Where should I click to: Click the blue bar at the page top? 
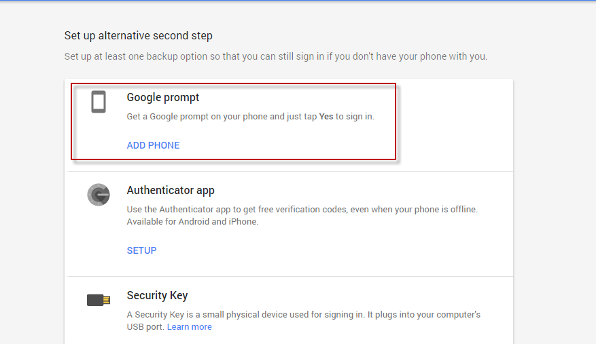(x=298, y=1)
